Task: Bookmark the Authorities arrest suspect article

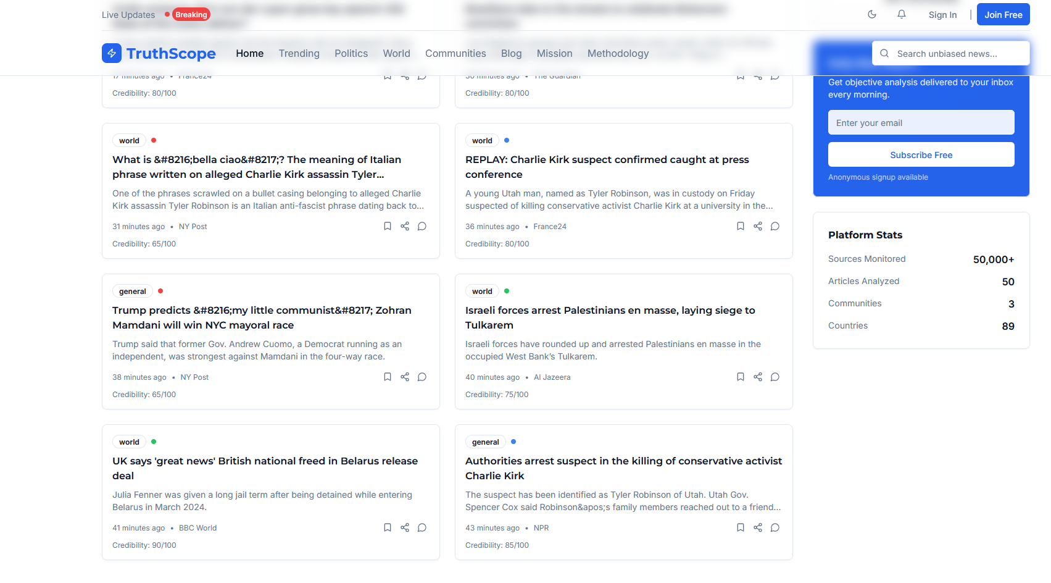Action: [741, 527]
